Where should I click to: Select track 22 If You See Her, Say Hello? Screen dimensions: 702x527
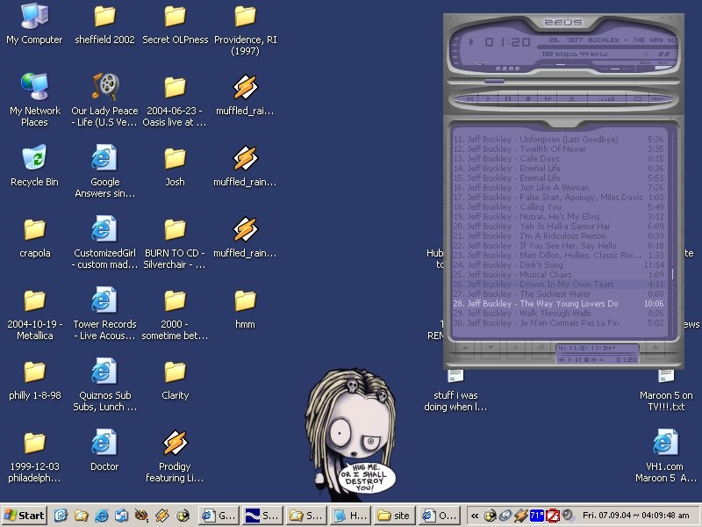(558, 246)
